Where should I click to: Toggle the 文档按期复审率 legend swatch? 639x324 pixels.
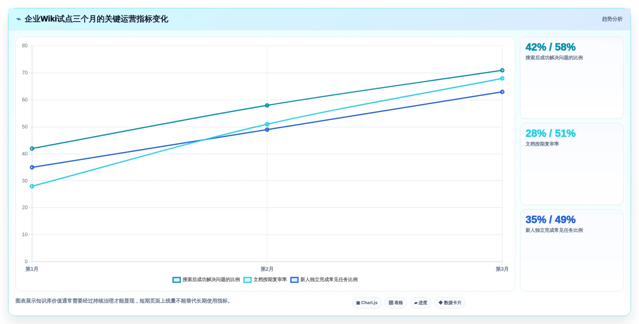[x=247, y=280]
